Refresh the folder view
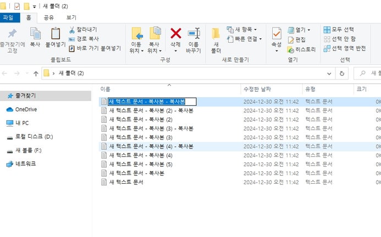This screenshot has height=237, width=381. tap(342, 74)
